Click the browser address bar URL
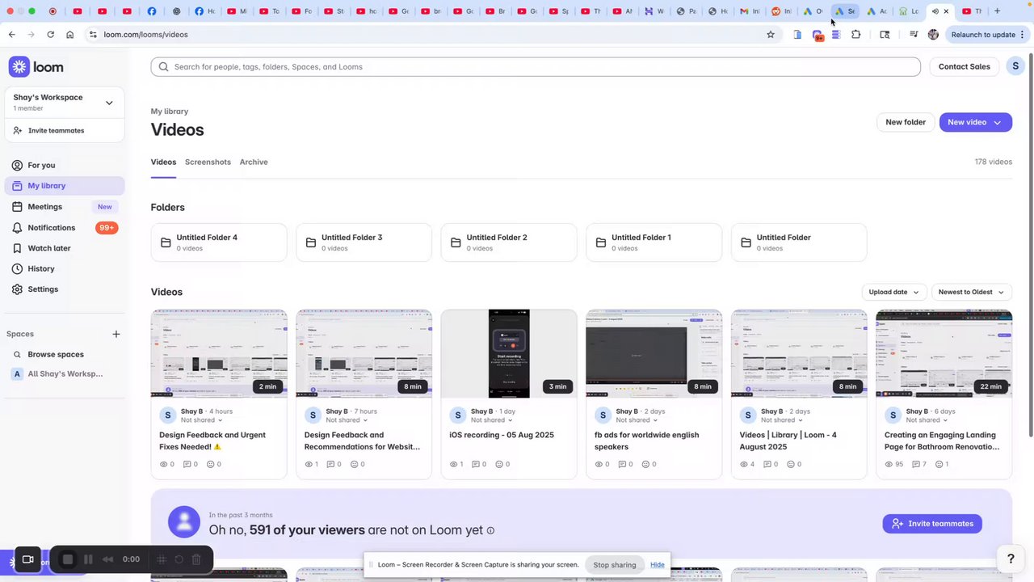The image size is (1034, 582). (x=145, y=35)
